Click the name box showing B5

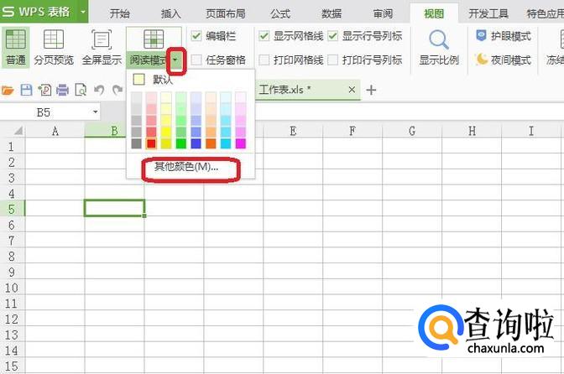coord(45,112)
